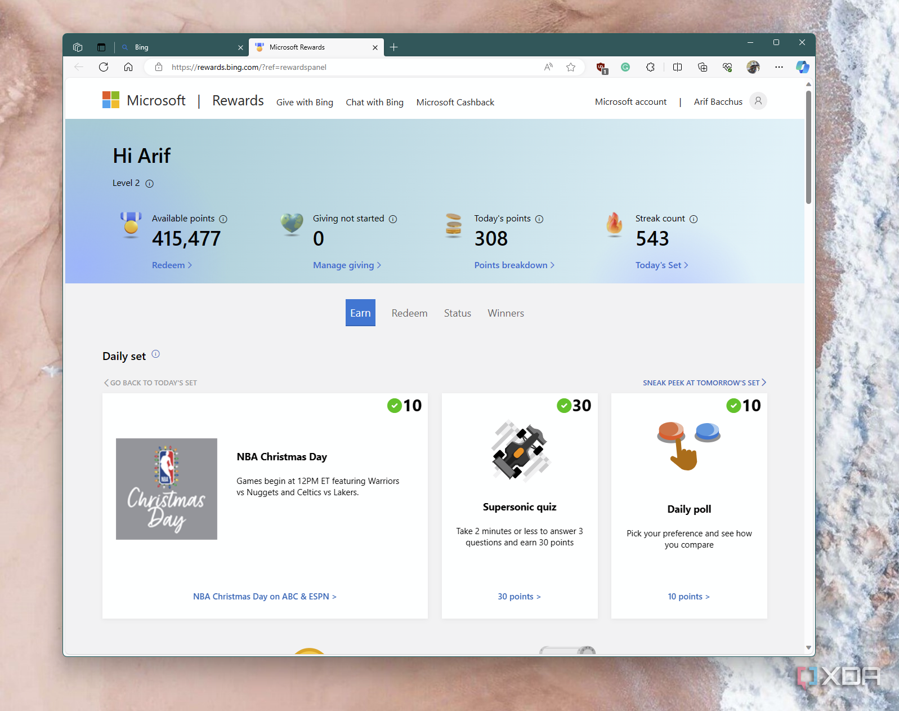Click the Available points info icon

click(x=223, y=219)
